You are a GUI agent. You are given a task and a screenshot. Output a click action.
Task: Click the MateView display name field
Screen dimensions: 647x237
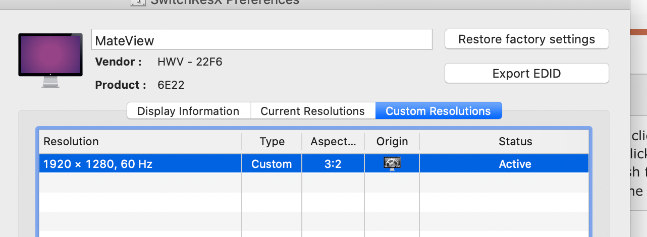[x=261, y=40]
